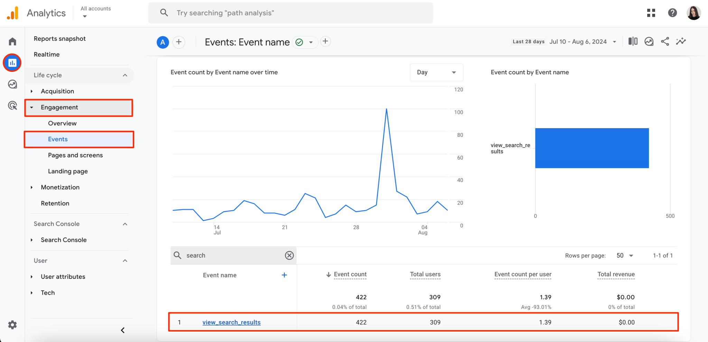
Task: Open the Insights icon near date range
Action: coord(649,41)
